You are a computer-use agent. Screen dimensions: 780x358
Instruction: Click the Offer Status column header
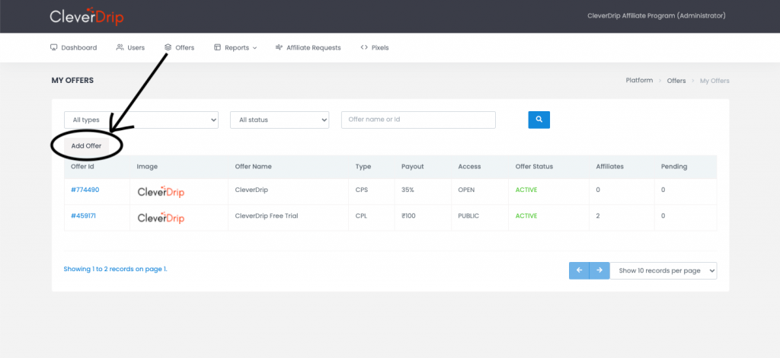click(x=534, y=167)
